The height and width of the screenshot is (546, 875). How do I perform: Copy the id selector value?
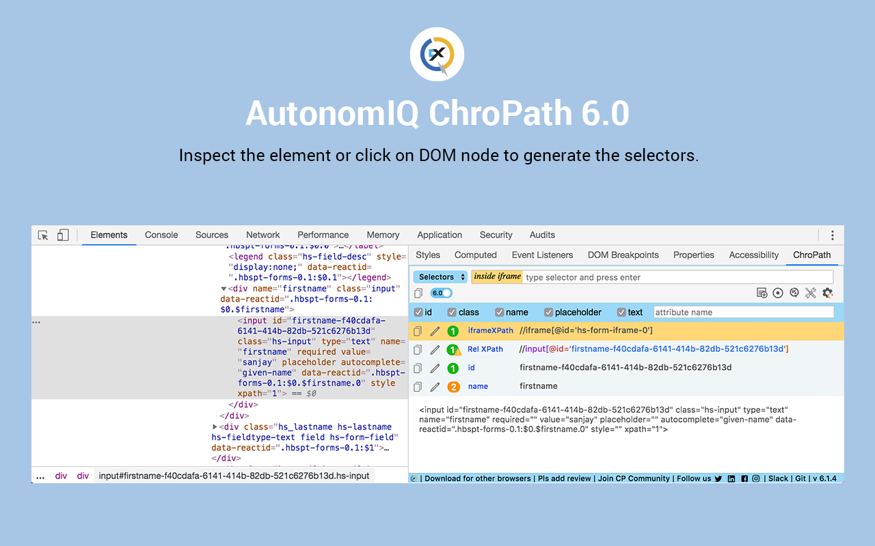418,368
